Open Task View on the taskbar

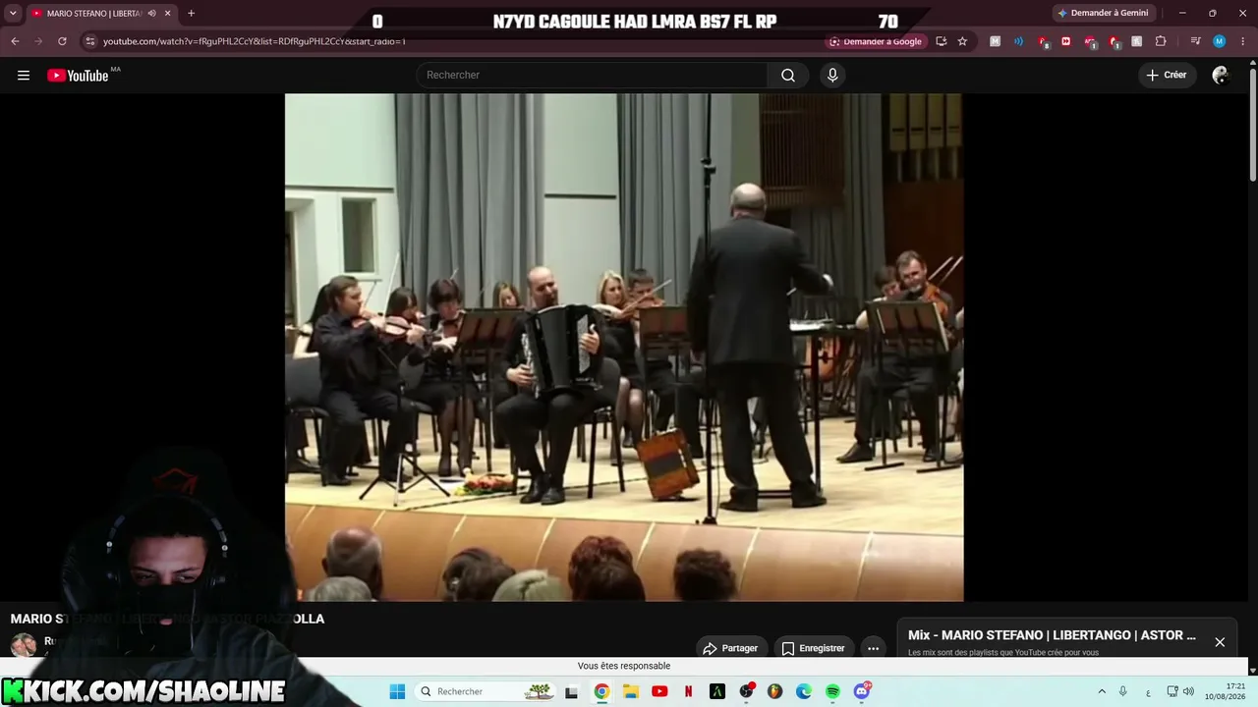[571, 691]
